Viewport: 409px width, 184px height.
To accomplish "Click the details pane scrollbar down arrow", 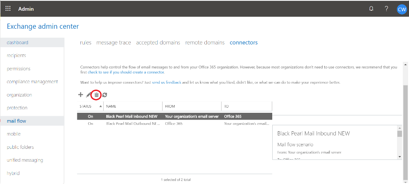I will (400, 157).
